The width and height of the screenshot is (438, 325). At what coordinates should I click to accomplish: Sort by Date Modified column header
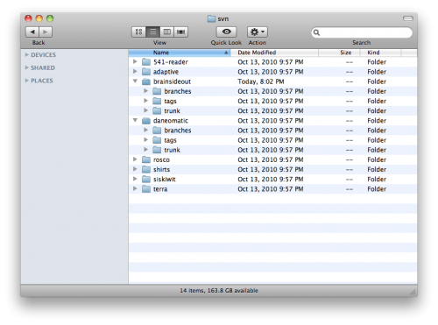[274, 53]
